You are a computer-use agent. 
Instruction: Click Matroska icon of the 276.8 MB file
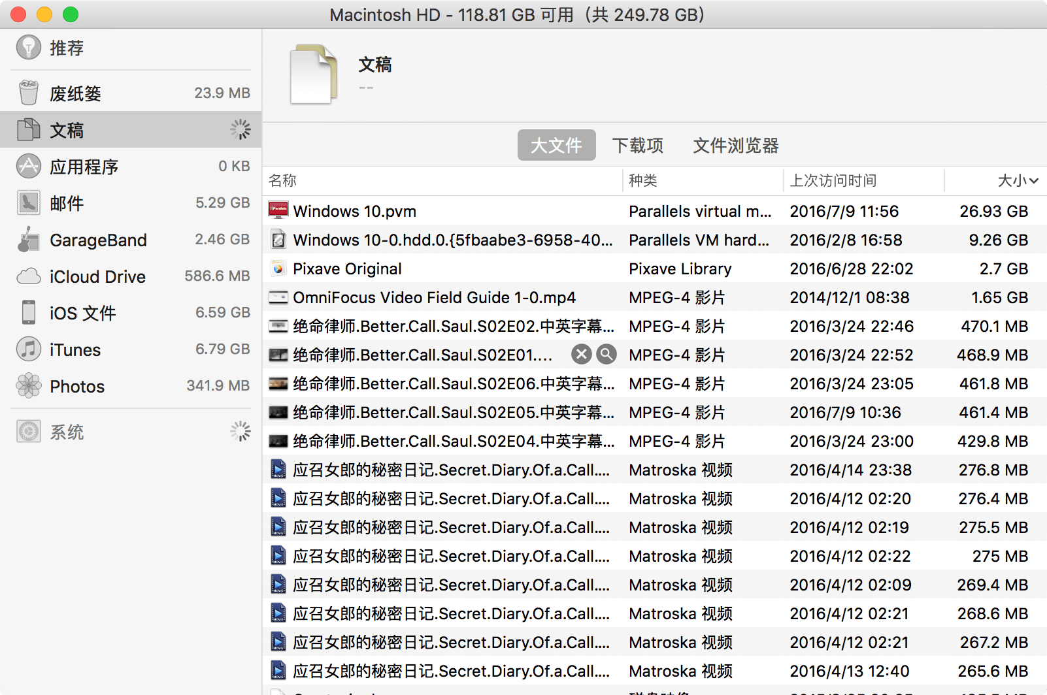coord(278,470)
